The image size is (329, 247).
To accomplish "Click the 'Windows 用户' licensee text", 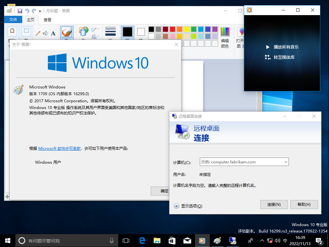I will (x=48, y=162).
